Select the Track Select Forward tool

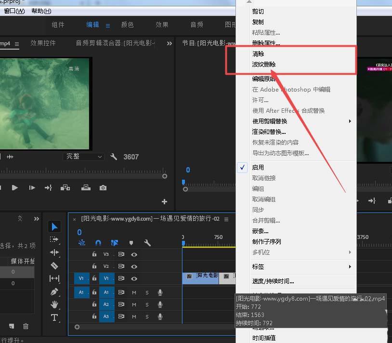pyautogui.click(x=54, y=239)
